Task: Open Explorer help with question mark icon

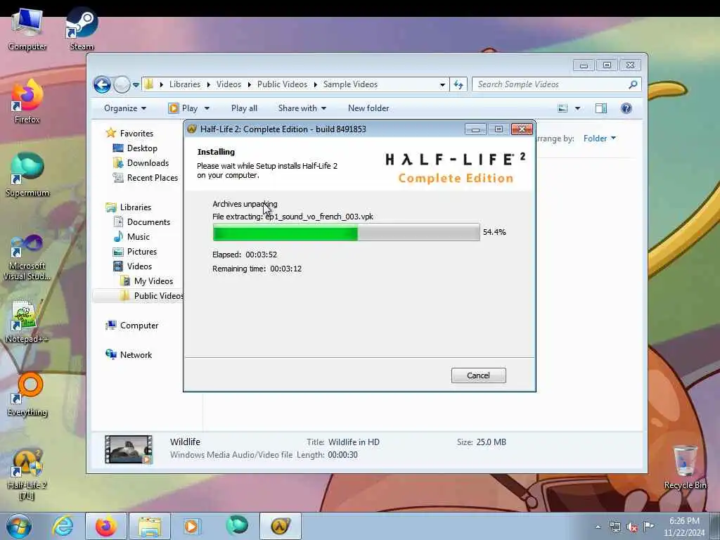Action: coord(626,108)
